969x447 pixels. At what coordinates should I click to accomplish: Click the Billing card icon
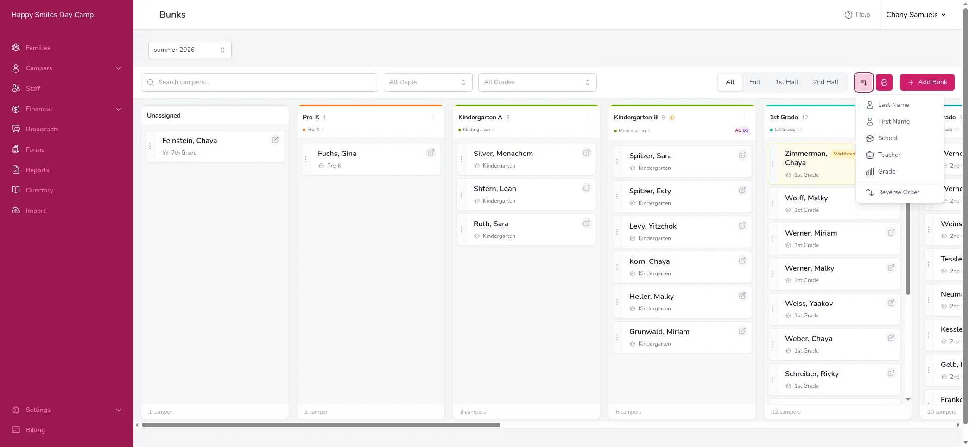[x=16, y=430]
